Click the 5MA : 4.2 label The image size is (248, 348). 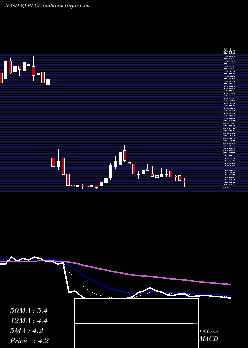[x=27, y=331]
